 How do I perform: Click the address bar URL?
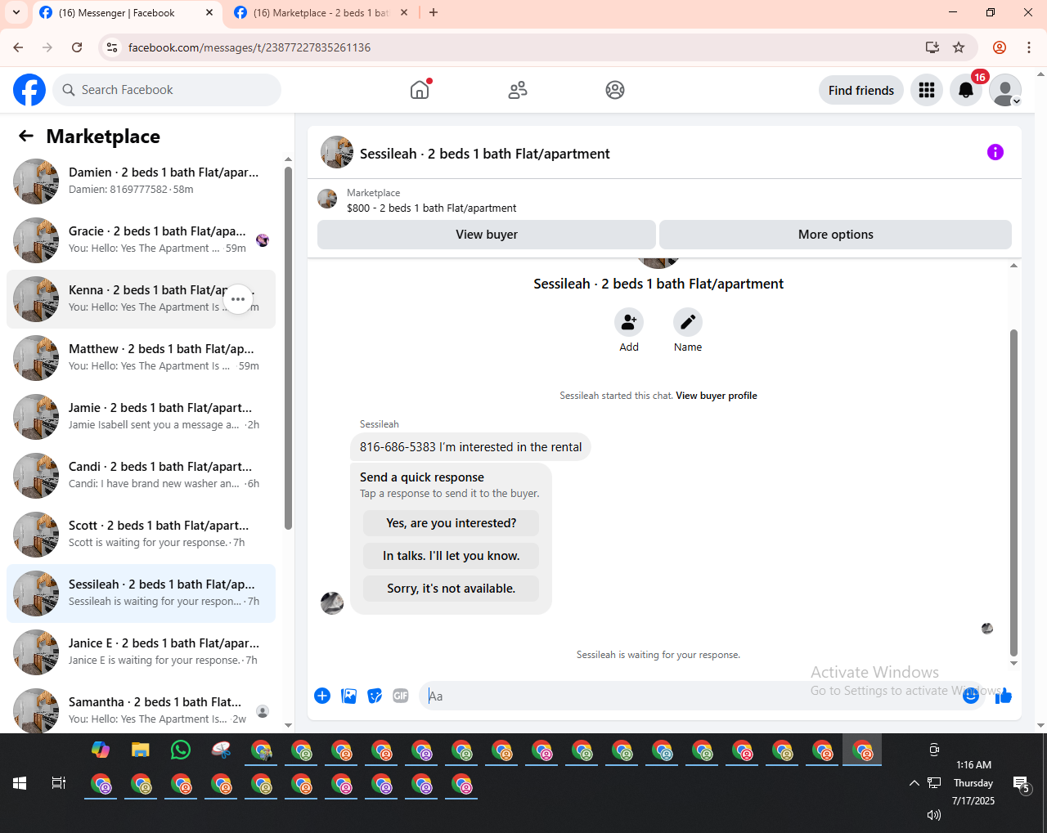tap(249, 47)
